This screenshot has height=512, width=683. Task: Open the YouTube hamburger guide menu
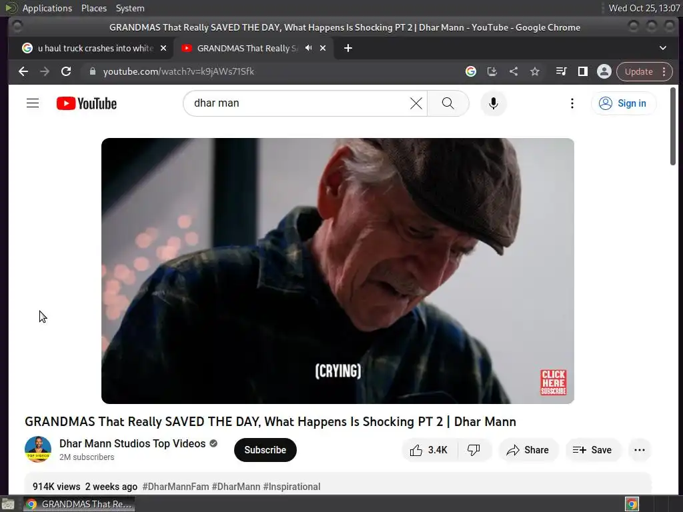pos(33,103)
